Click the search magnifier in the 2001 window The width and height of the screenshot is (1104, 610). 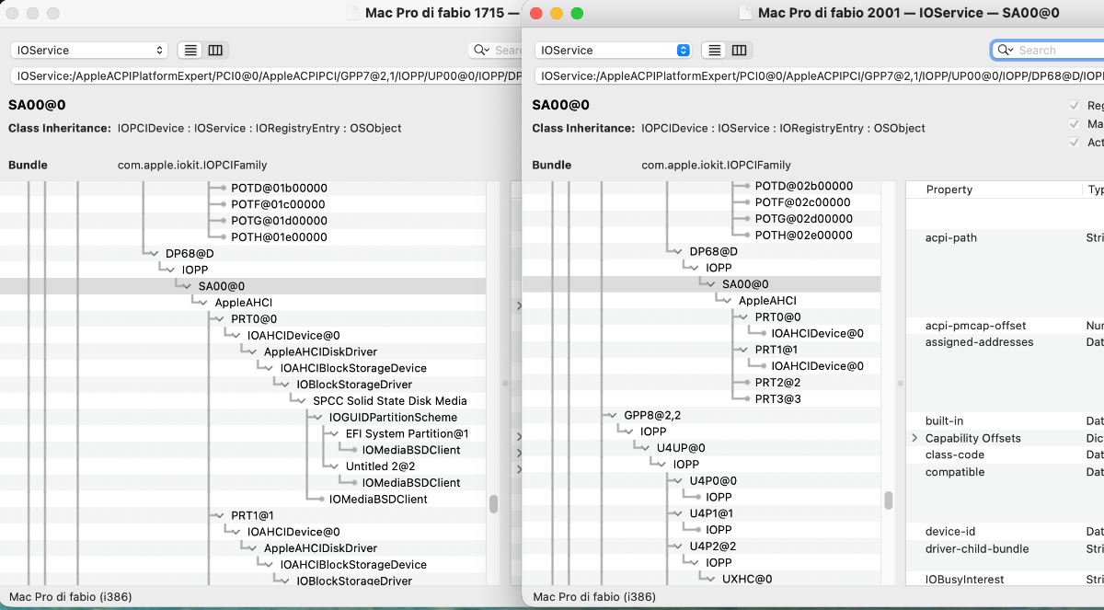(1005, 51)
